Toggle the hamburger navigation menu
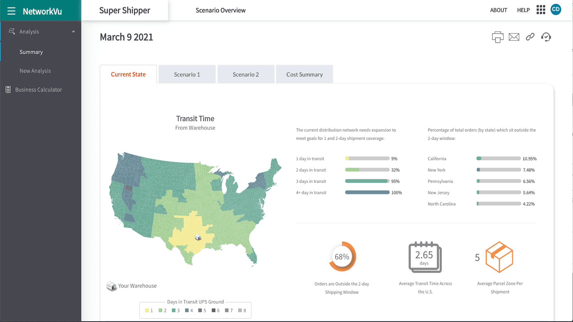This screenshot has height=322, width=573. (11, 10)
